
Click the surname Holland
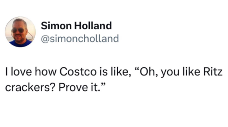pos(93,25)
